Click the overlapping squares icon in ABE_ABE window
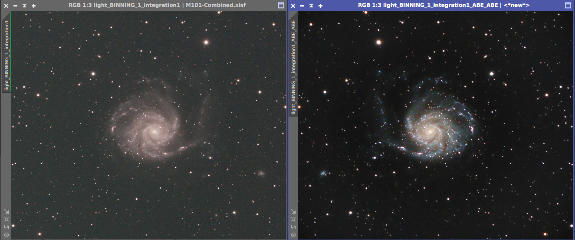Viewport: 575px width, 240px height. coord(293,227)
